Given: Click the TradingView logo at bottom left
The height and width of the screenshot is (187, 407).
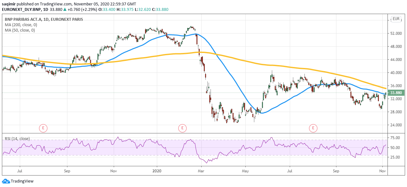Looking at the screenshot, I should (x=18, y=181).
